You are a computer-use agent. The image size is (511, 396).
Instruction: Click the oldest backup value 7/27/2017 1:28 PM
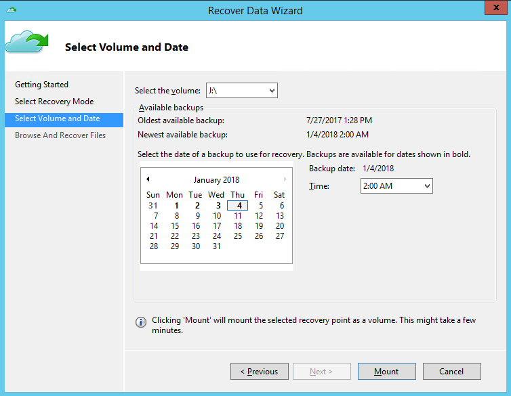coord(339,120)
